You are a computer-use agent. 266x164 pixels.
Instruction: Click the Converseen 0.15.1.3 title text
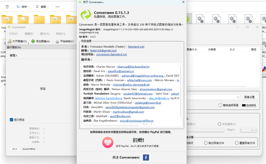tap(112, 13)
